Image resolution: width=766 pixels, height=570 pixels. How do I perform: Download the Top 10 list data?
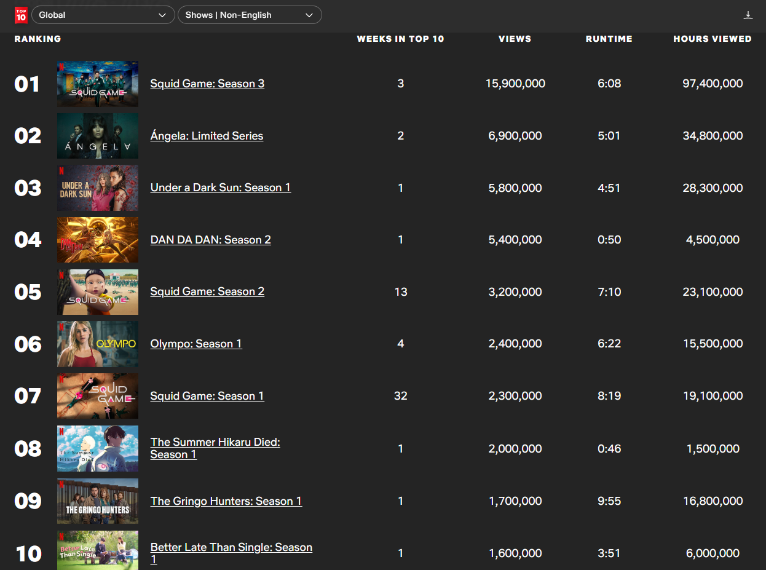(748, 15)
